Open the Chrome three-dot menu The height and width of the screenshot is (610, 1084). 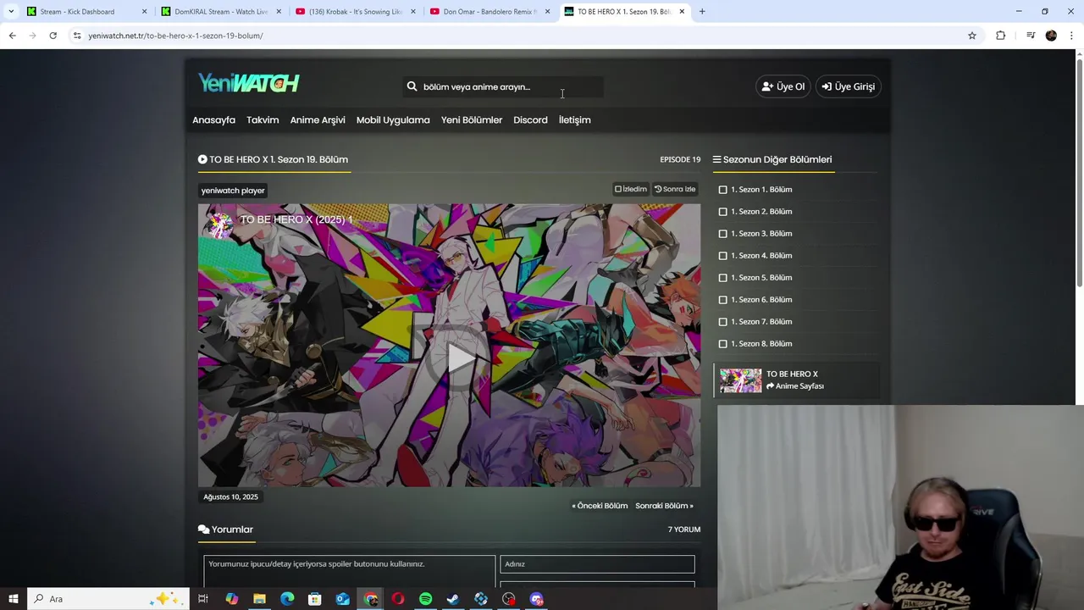pos(1071,36)
